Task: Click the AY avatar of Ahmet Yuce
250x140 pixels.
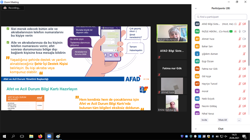Action: tap(197, 39)
